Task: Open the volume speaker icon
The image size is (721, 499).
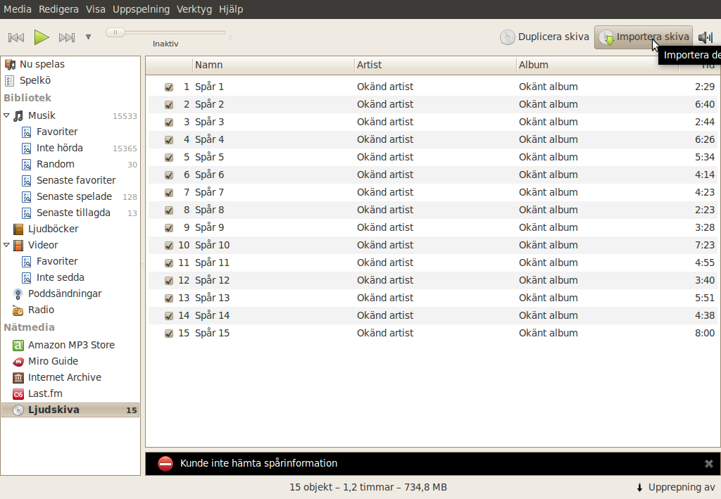Action: [706, 37]
